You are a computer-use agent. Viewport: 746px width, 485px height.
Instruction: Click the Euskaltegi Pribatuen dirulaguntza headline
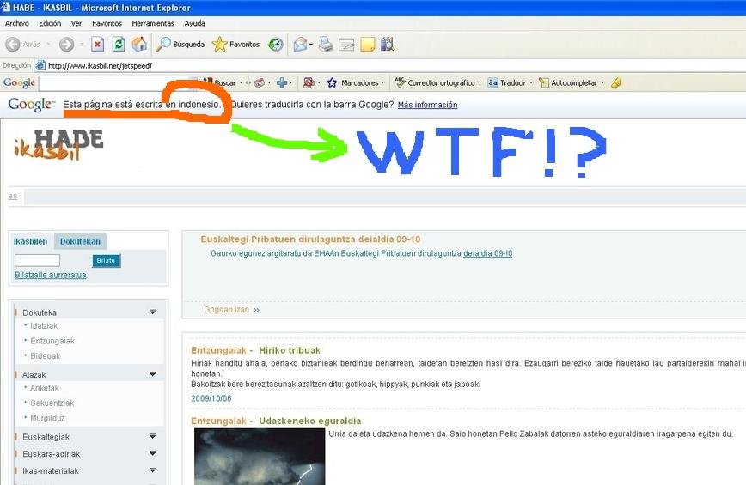(x=310, y=239)
